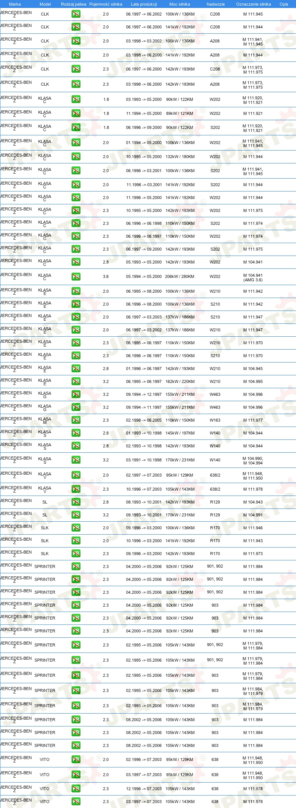Select fuel icon in CLK 2.3 A208 row
Image resolution: width=296 pixels, height=808 pixels.
[x=76, y=84]
